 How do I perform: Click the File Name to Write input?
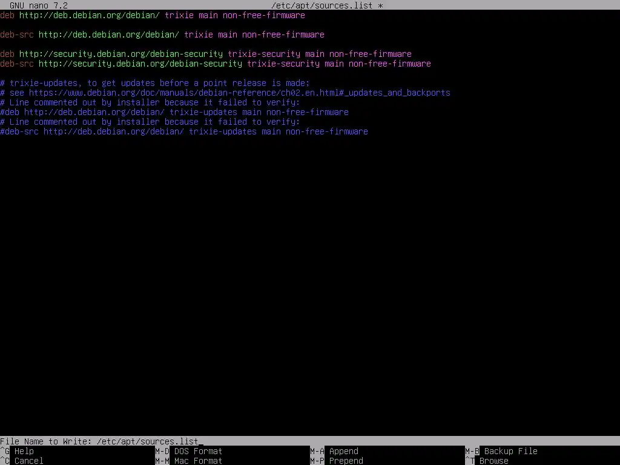pos(310,441)
